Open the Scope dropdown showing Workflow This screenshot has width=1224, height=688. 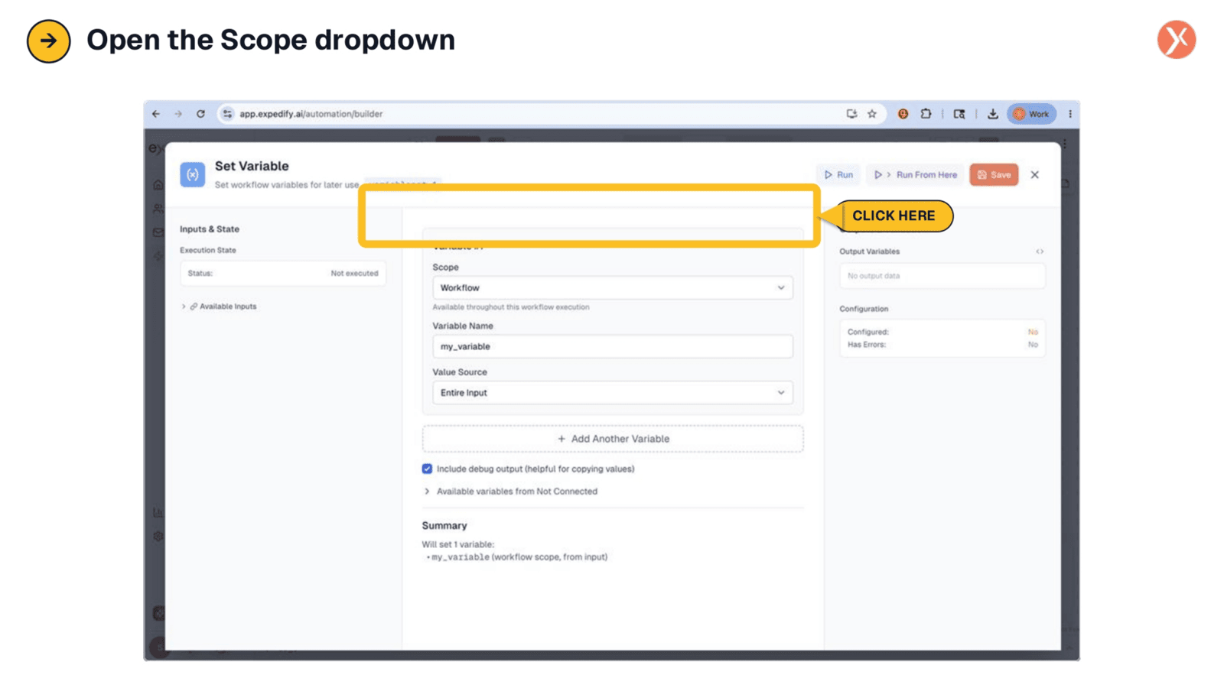tap(612, 288)
